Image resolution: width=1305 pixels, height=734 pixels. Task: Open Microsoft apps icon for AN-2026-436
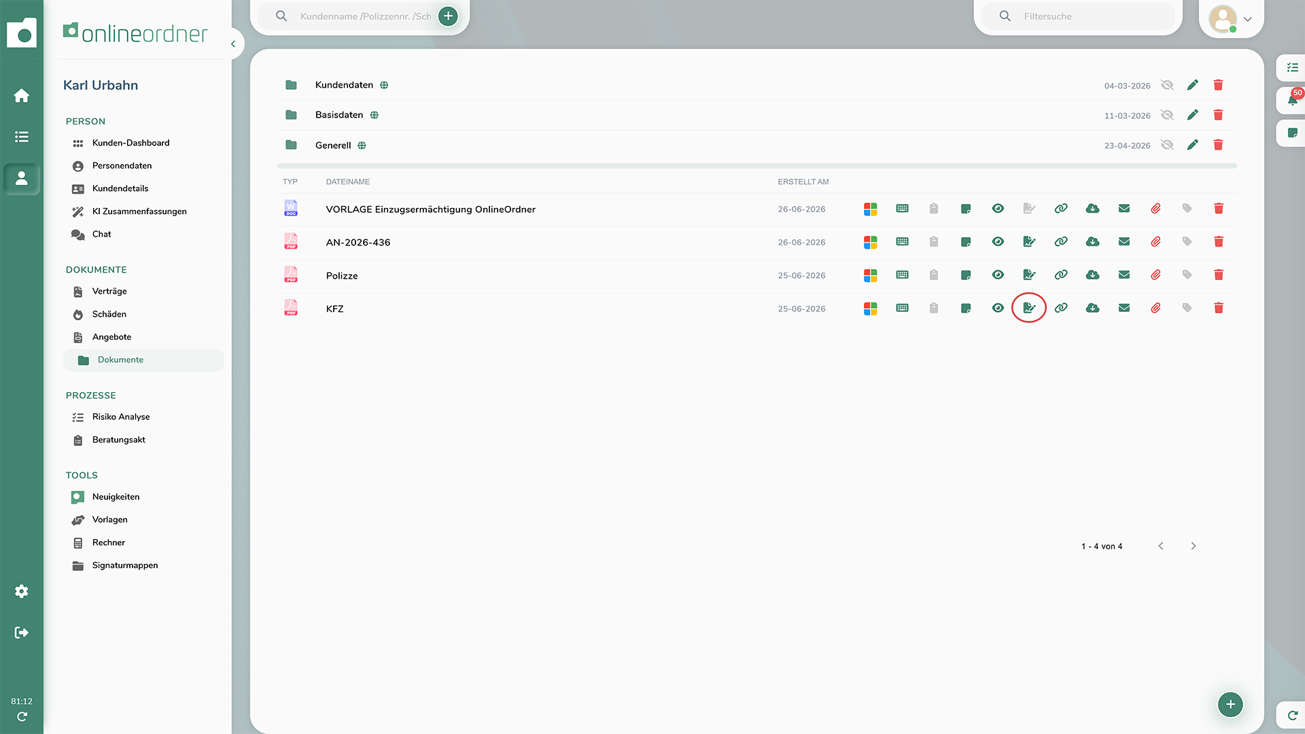[871, 242]
